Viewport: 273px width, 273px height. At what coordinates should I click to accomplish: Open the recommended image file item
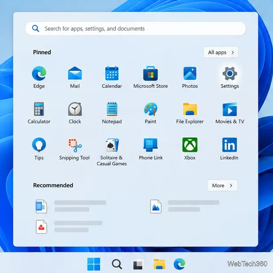pyautogui.click(x=185, y=206)
